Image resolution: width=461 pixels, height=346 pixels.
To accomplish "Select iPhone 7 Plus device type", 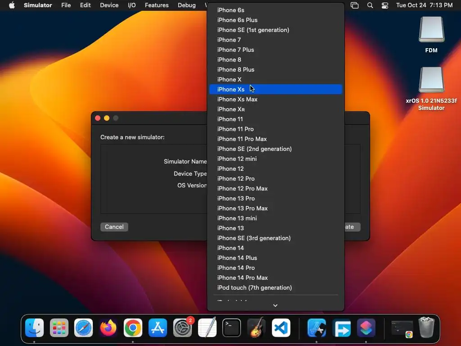I will (276, 50).
